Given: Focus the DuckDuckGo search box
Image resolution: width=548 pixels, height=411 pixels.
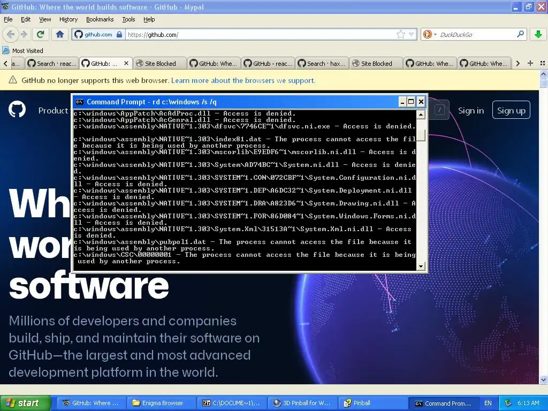Looking at the screenshot, I should (477, 34).
